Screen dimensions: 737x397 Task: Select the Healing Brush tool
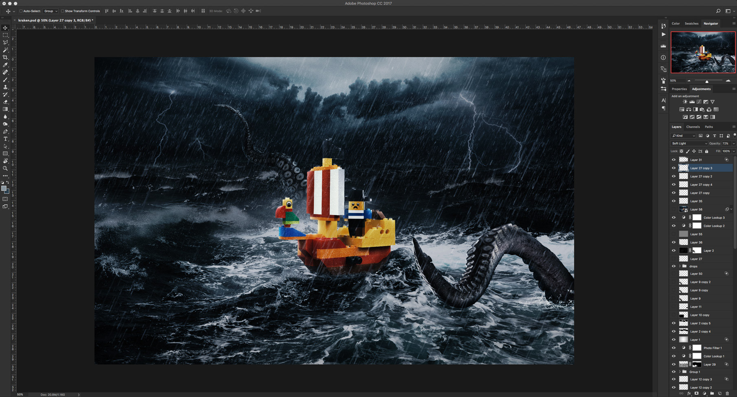pyautogui.click(x=5, y=72)
